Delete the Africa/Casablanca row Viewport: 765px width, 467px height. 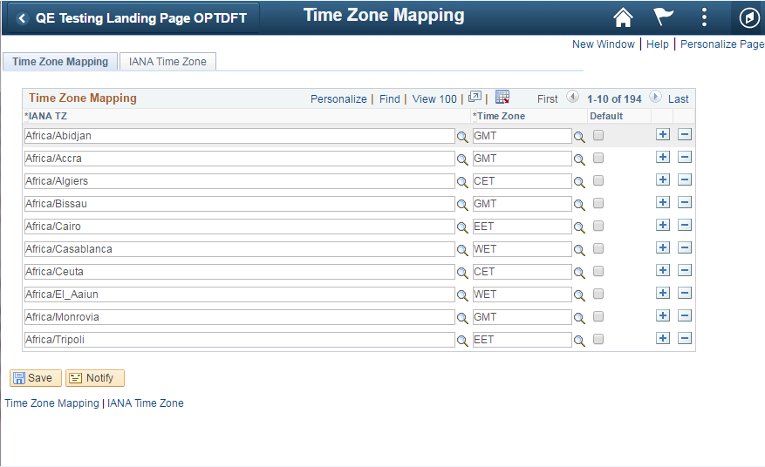[685, 247]
